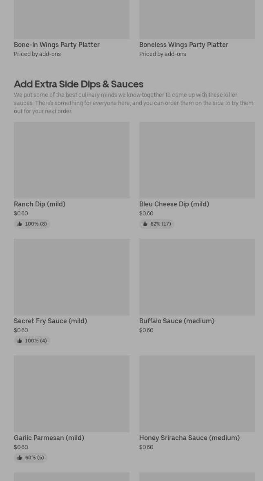Viewport: 263px width, 481px height.
Task: Choose the Bleu Cheese Dip (mild) title
Action: click(x=174, y=204)
